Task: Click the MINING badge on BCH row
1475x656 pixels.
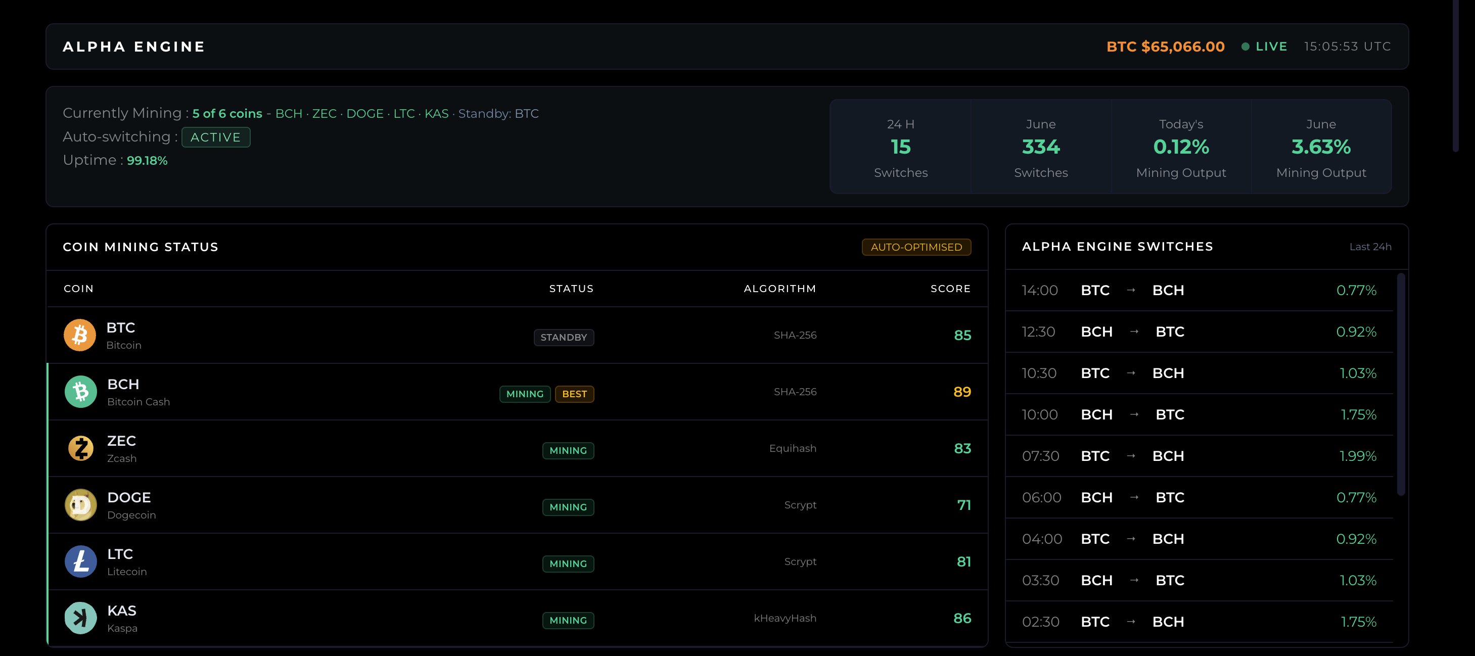Action: point(525,394)
